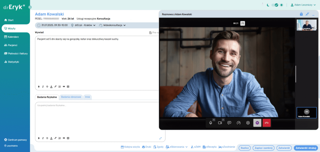Select the highlighter in the Wywiad editor toolbar
Image resolution: width=320 pixels, height=152 pixels.
[56, 87]
